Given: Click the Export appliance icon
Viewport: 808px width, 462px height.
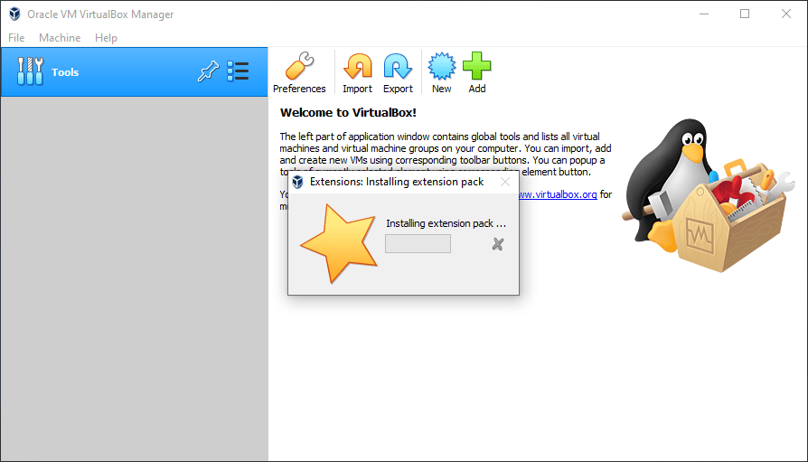Looking at the screenshot, I should [x=398, y=72].
